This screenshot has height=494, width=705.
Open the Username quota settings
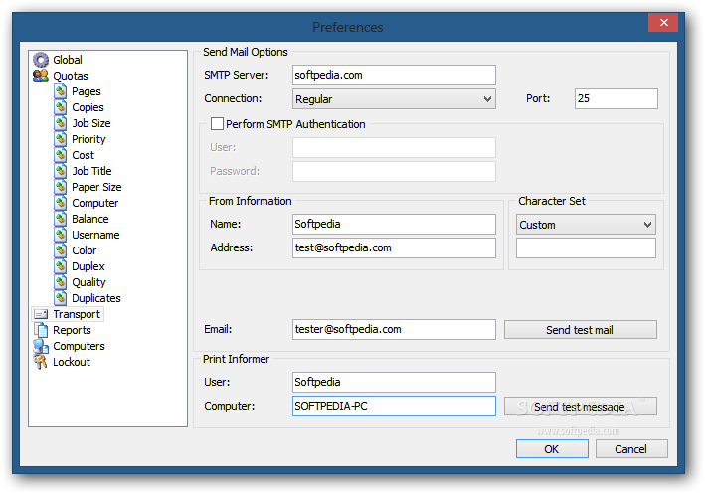click(95, 235)
